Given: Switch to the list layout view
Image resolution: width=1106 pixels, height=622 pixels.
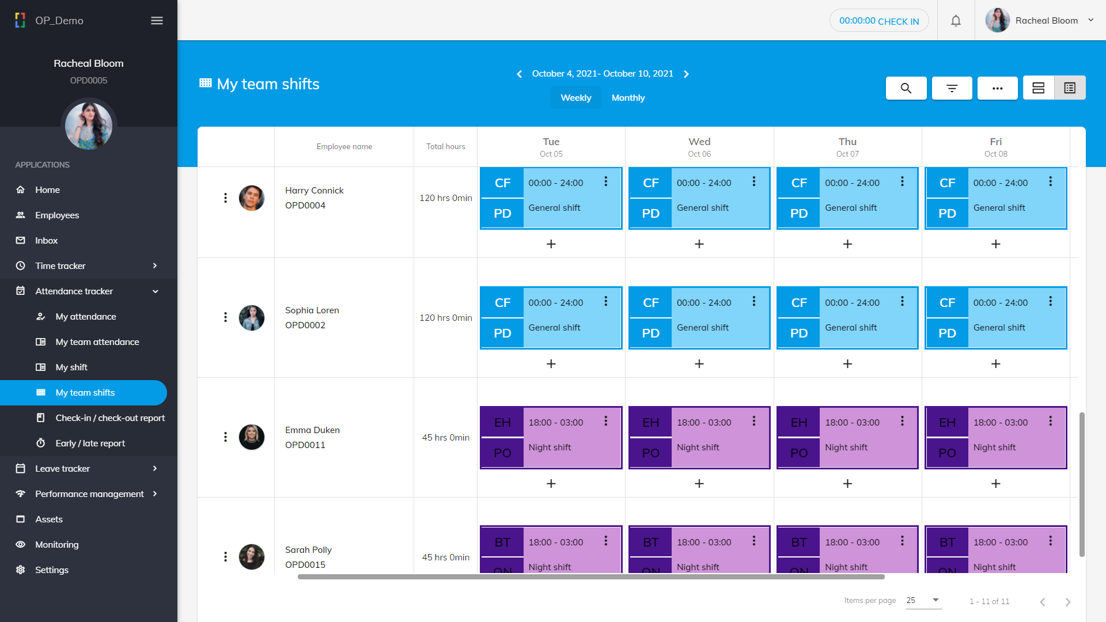Looking at the screenshot, I should tap(1070, 88).
